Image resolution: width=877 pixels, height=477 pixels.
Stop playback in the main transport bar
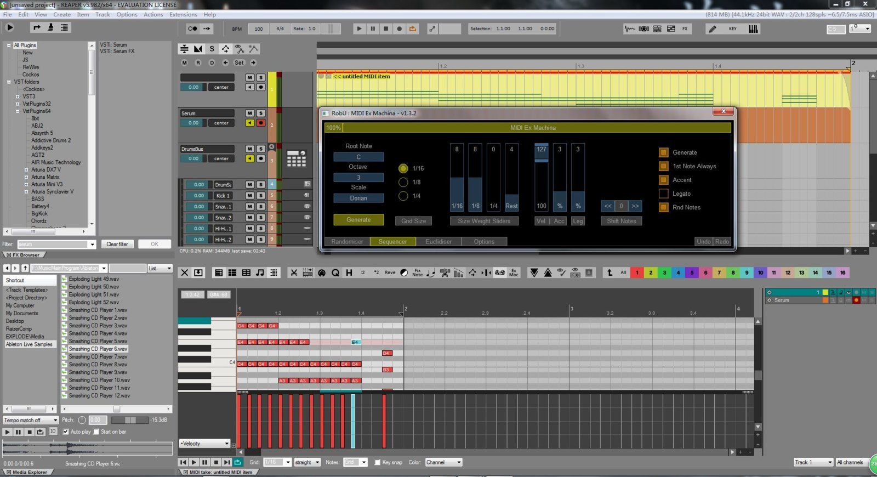pos(386,29)
